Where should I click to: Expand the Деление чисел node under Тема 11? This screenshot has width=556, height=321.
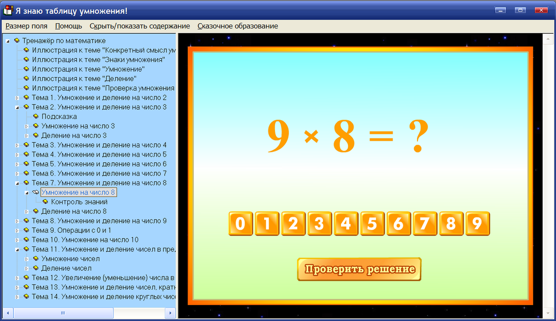[x=27, y=269]
